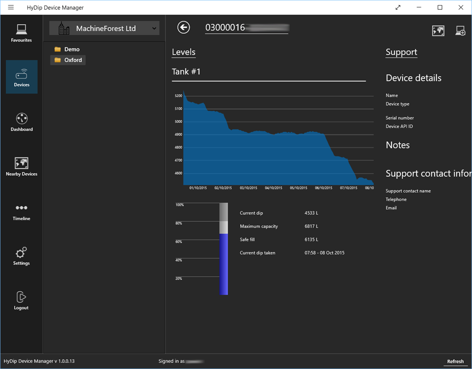
Task: Click the Device details heading
Action: [413, 78]
